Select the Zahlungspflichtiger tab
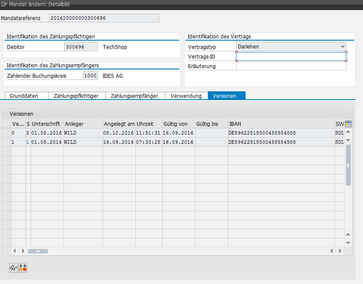 76,96
